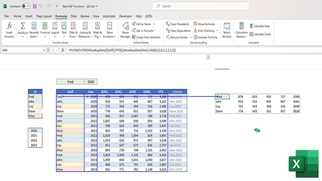
Task: Click Create from Selection
Action: tap(146, 37)
